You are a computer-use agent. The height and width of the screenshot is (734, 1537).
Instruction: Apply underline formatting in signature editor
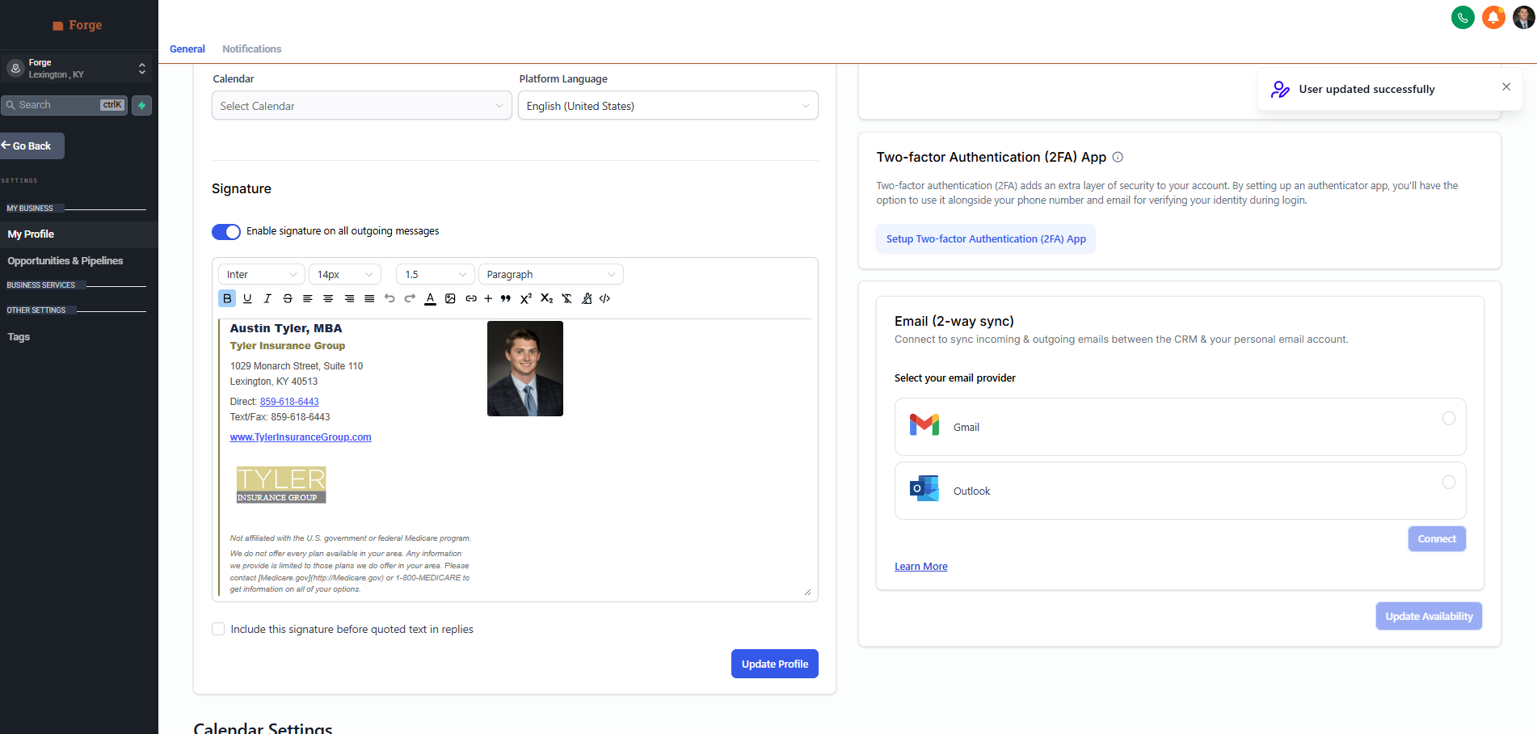[x=247, y=298]
